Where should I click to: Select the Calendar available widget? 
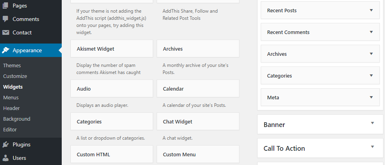(x=198, y=88)
